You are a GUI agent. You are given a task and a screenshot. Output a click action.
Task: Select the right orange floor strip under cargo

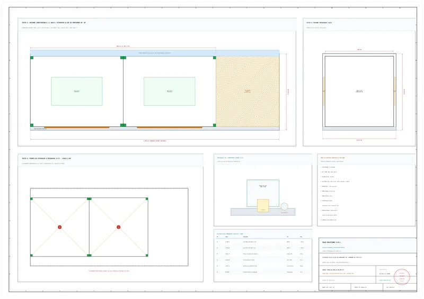pyautogui.click(x=170, y=127)
